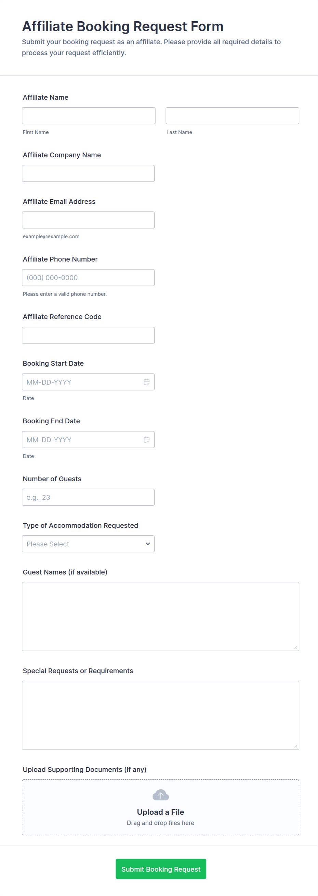Screen dimensions: 318x896
Task: Click the Affiliate Company Name field
Action: [x=88, y=173]
